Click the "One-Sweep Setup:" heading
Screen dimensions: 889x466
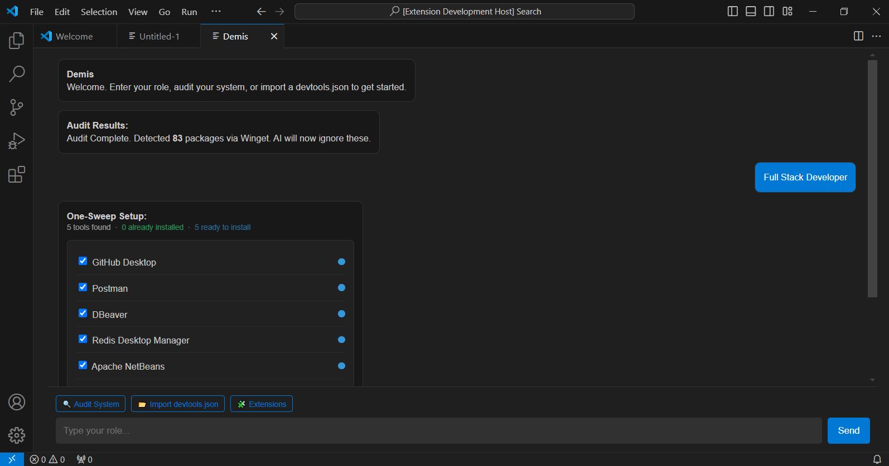click(x=107, y=216)
